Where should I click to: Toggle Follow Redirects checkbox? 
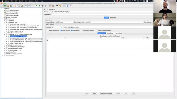coord(61,30)
